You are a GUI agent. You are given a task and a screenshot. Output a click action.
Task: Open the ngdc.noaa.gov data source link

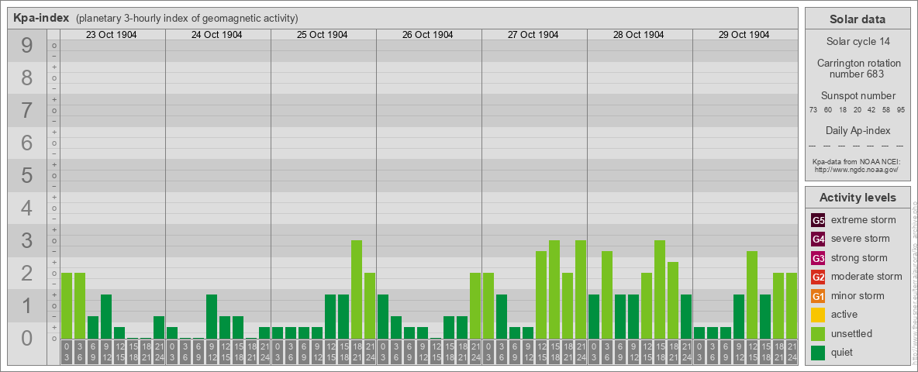857,169
